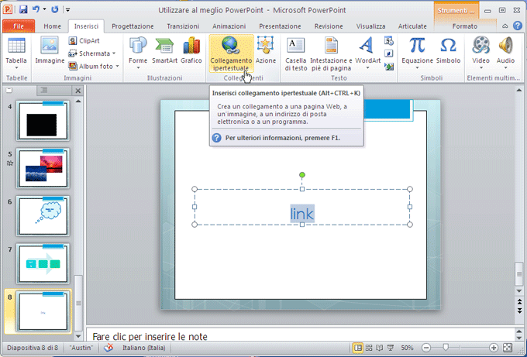Click the zoom out minus button
The height and width of the screenshot is (357, 527).
(425, 348)
